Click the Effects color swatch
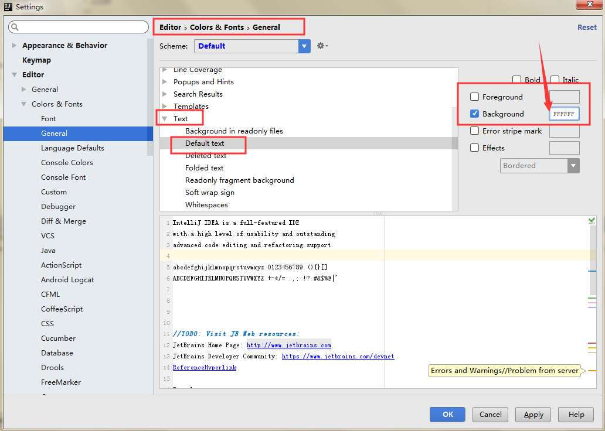 (x=564, y=148)
